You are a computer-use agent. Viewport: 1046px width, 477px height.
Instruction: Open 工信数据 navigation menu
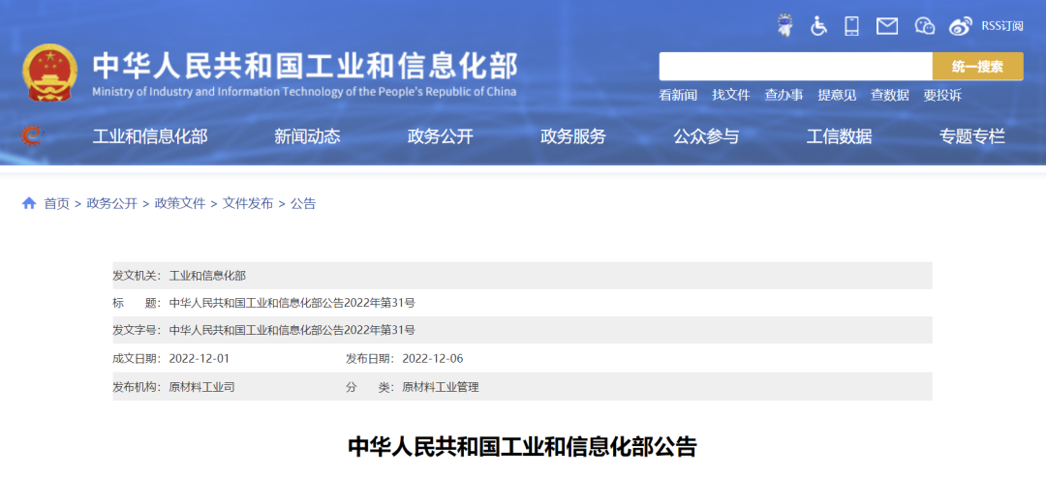[839, 136]
